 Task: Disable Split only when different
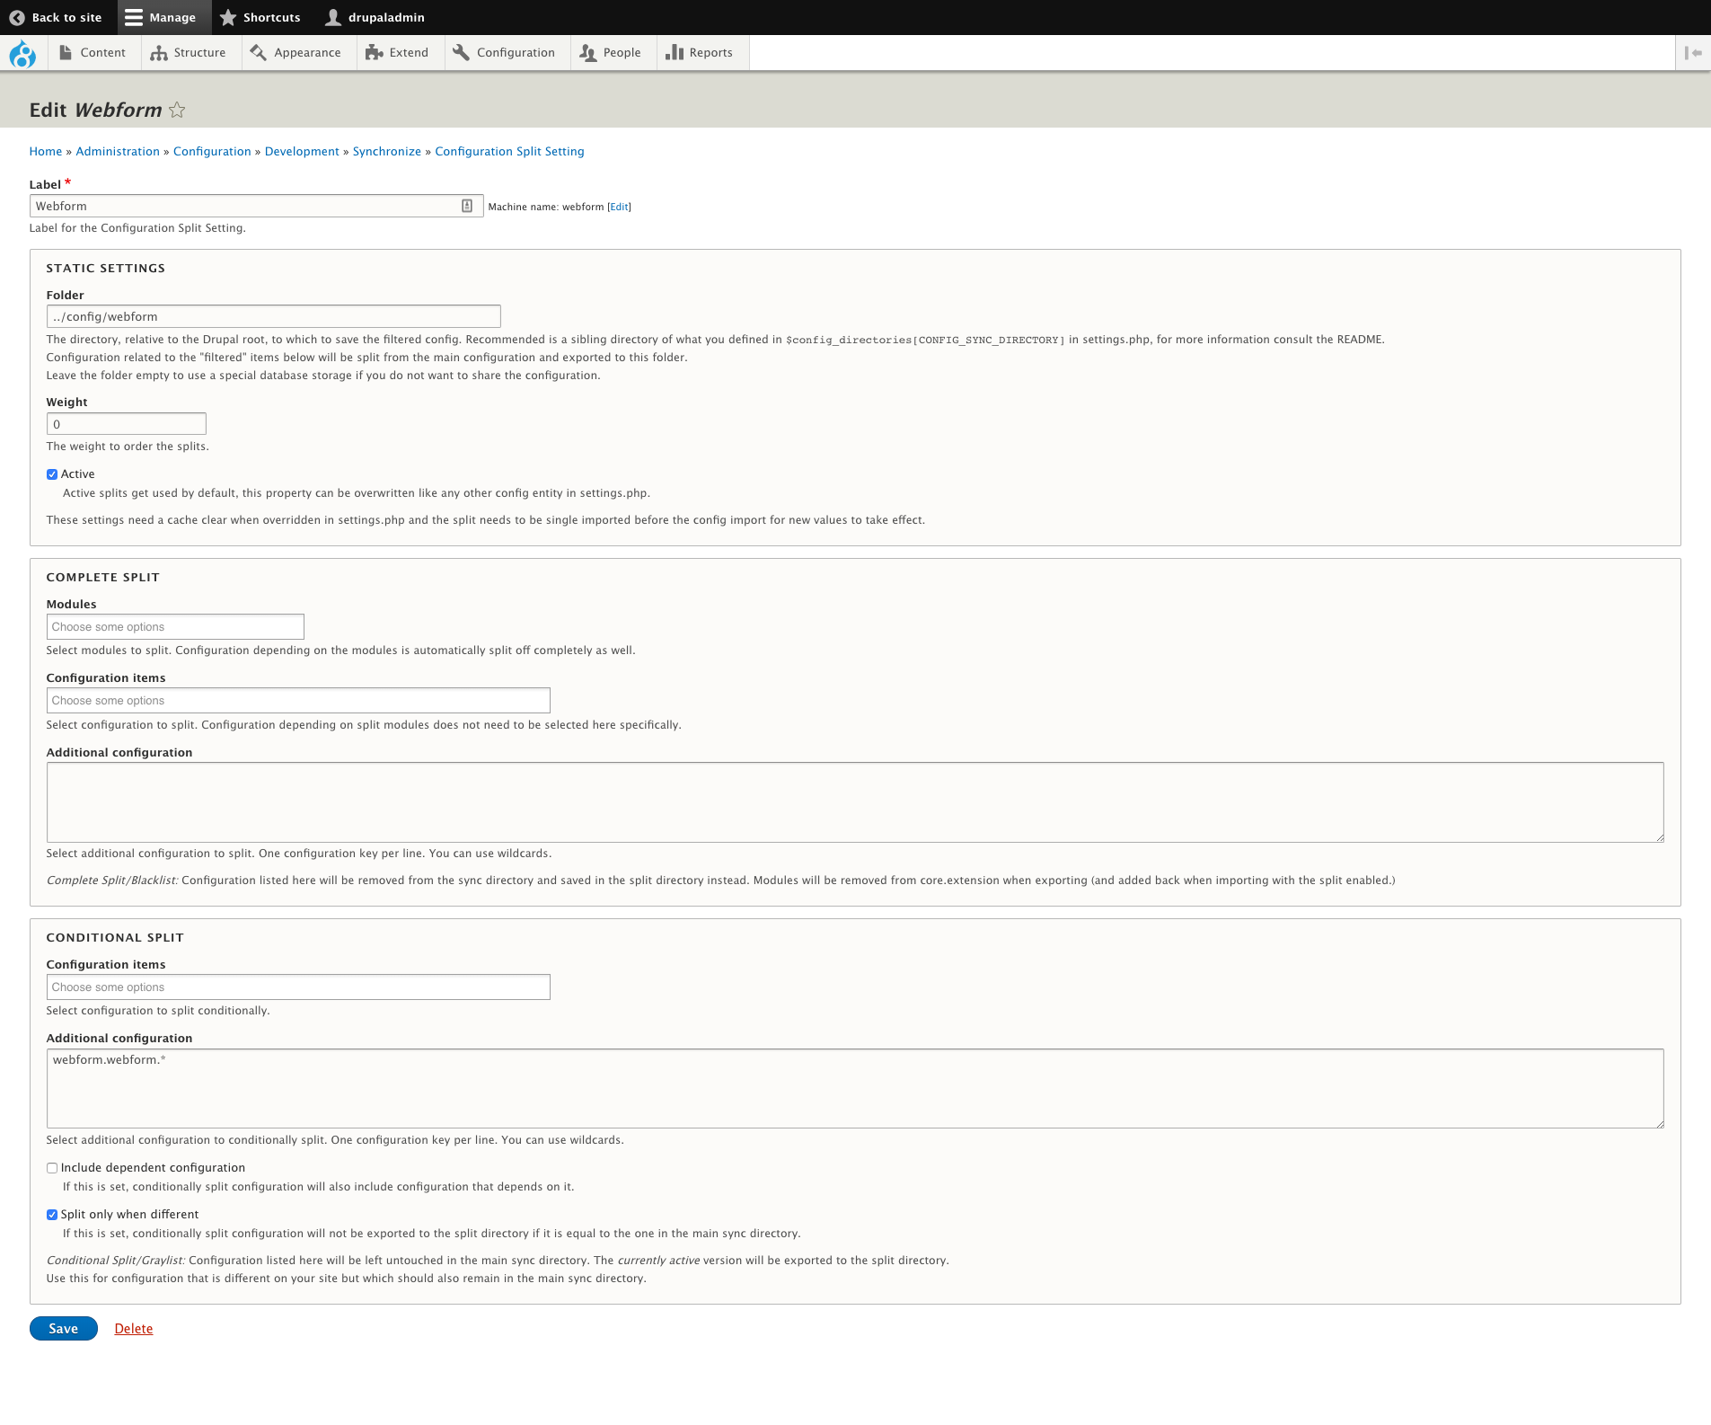[52, 1214]
